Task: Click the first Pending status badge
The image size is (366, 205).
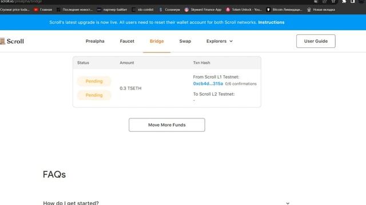Action: pos(94,81)
